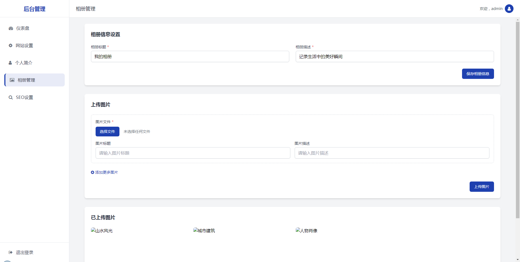Image resolution: width=520 pixels, height=262 pixels.
Task: Click the dashboard gauge icon in sidebar
Action: (11, 28)
